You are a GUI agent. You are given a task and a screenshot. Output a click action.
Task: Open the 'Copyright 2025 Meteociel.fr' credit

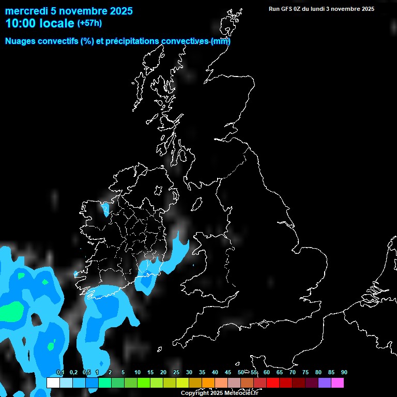(x=219, y=393)
